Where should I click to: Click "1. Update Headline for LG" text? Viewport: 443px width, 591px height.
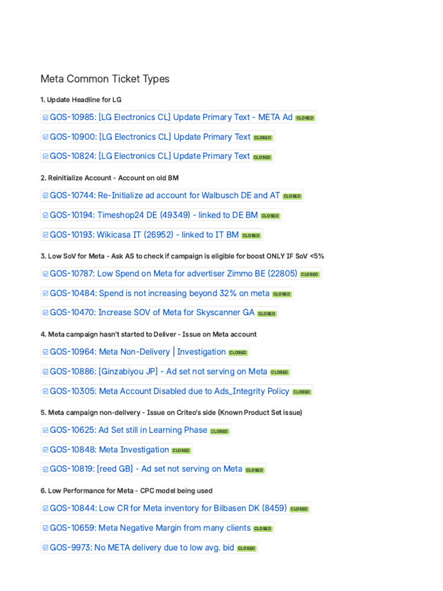coord(81,99)
